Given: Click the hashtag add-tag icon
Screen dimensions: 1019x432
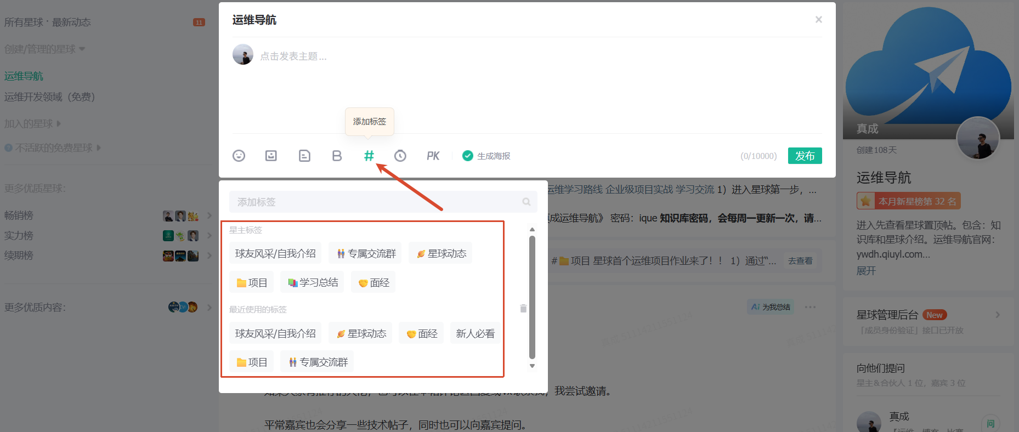Looking at the screenshot, I should point(369,156).
